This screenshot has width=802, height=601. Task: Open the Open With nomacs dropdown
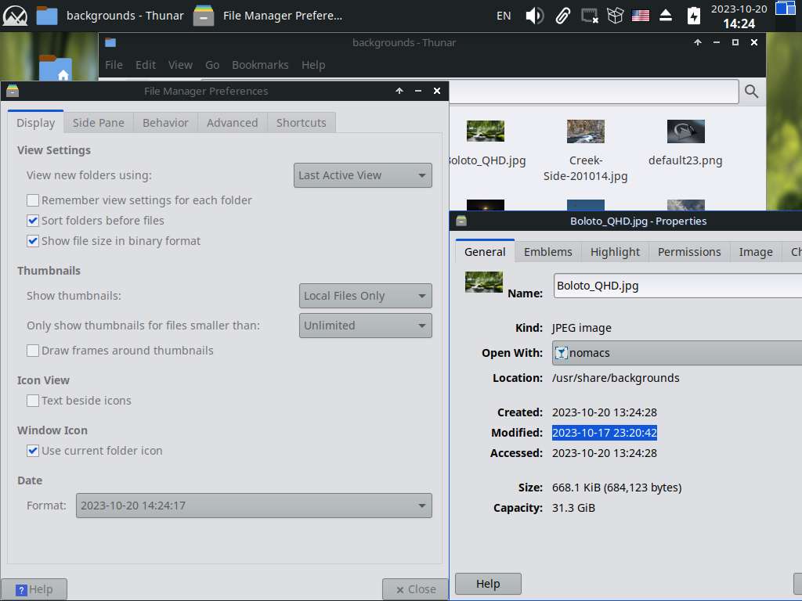[677, 353]
